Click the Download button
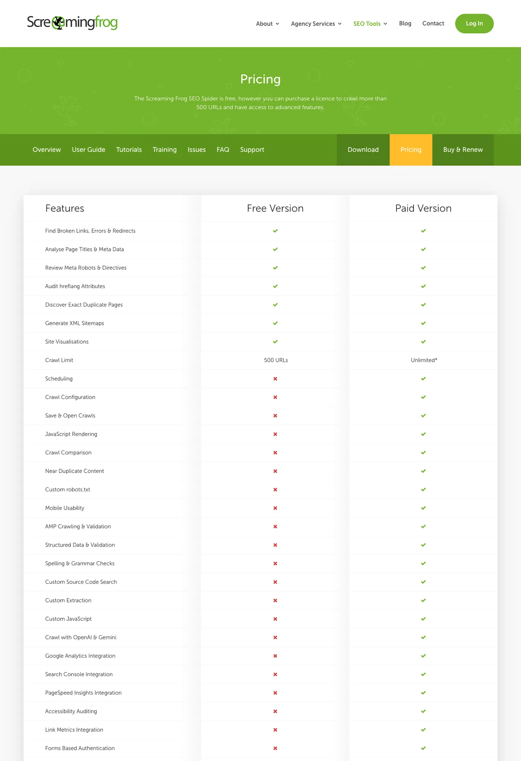521x761 pixels. [363, 150]
